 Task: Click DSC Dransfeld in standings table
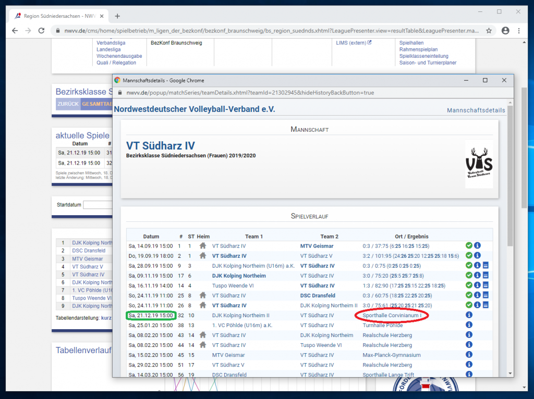pyautogui.click(x=89, y=251)
